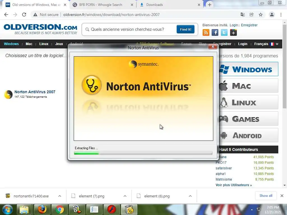Click the Not secure warning icon
Viewport: 287px width, 215px height.
point(35,15)
